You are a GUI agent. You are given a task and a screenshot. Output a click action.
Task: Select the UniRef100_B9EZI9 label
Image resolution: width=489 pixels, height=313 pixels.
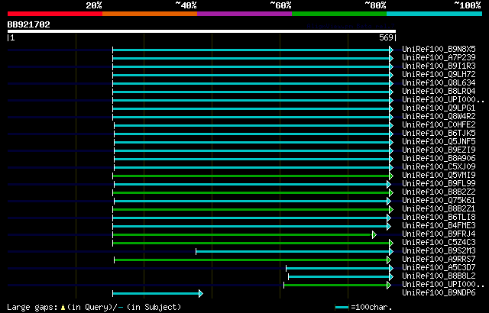tap(439, 150)
